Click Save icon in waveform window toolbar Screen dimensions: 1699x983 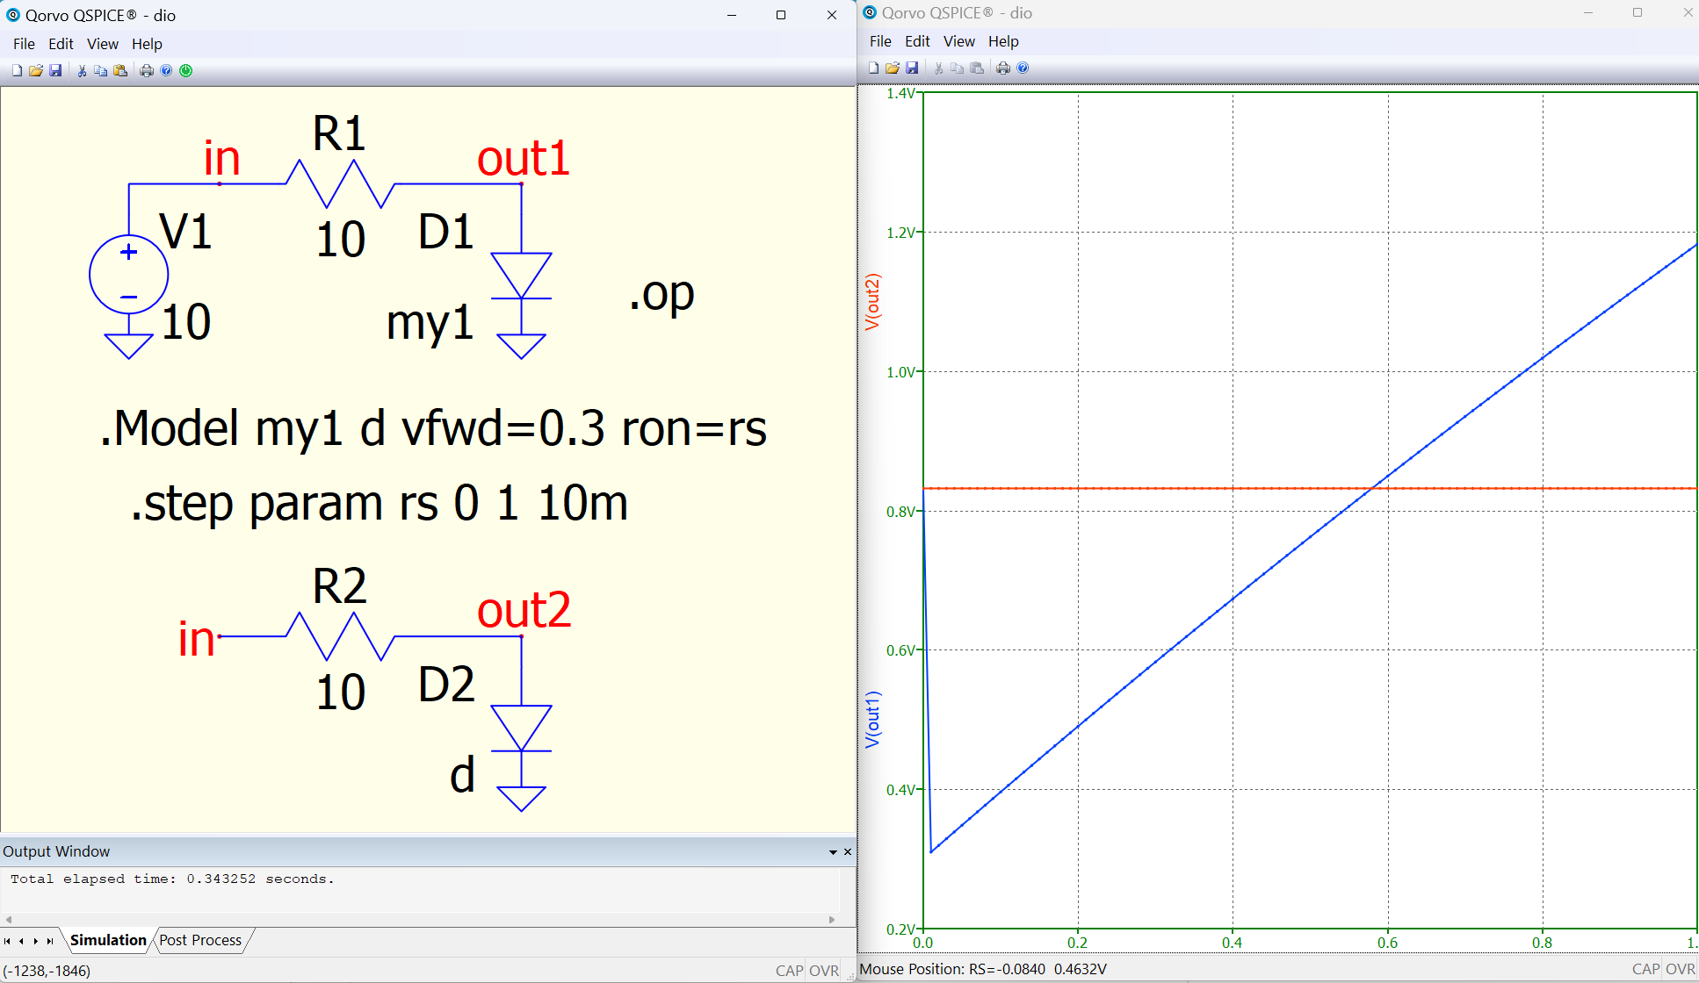point(912,68)
